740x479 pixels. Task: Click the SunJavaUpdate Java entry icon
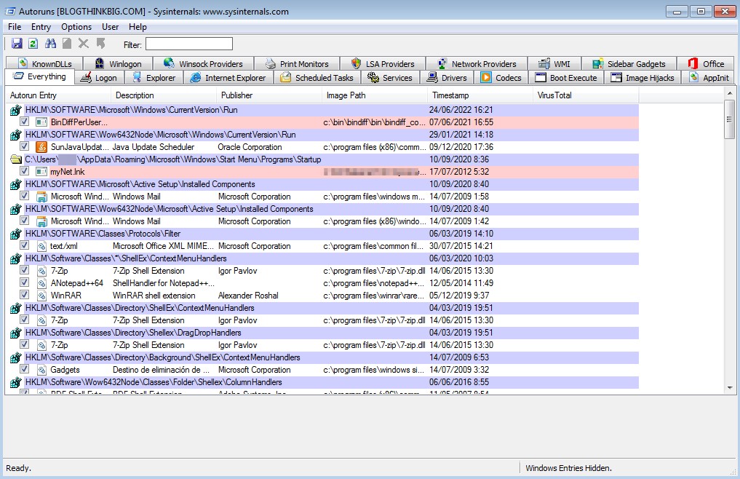(x=41, y=147)
